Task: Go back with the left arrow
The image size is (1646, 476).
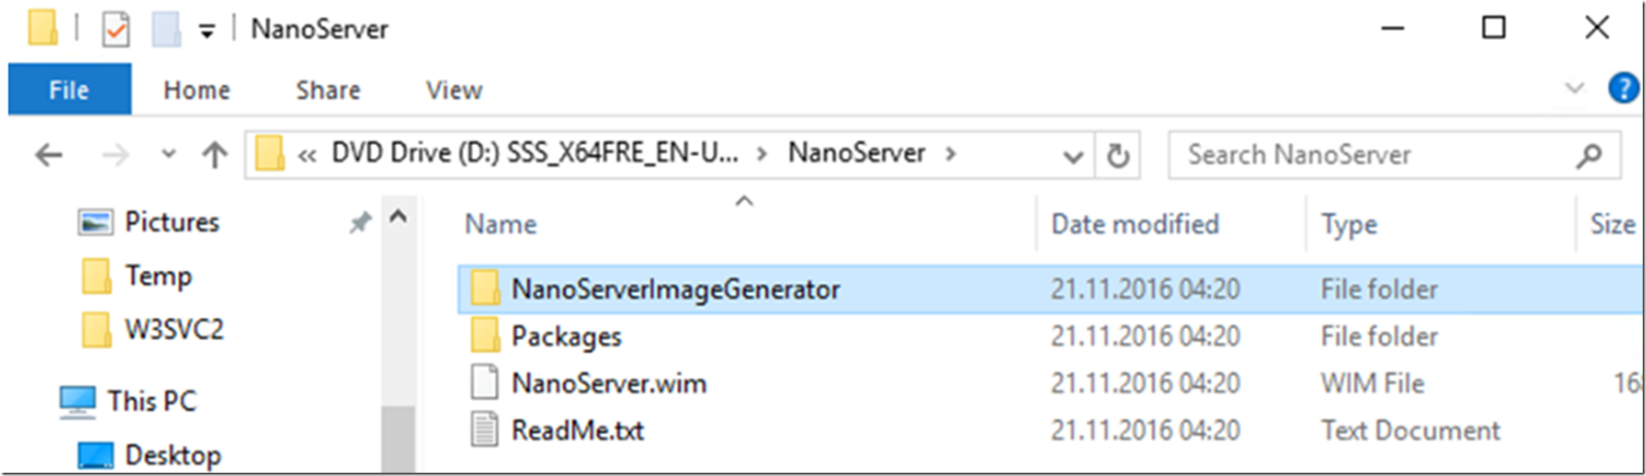Action: click(x=49, y=154)
